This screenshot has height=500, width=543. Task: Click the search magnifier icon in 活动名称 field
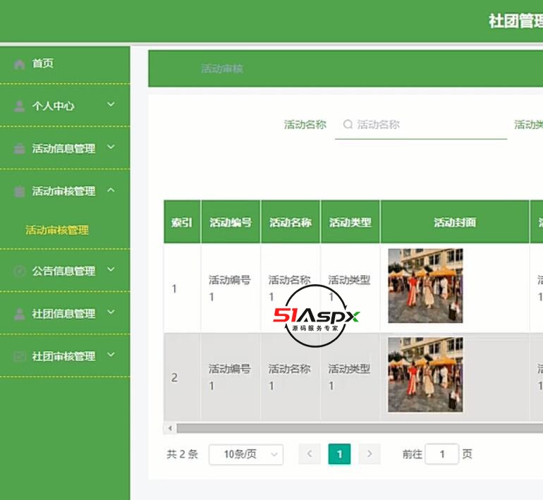point(348,124)
